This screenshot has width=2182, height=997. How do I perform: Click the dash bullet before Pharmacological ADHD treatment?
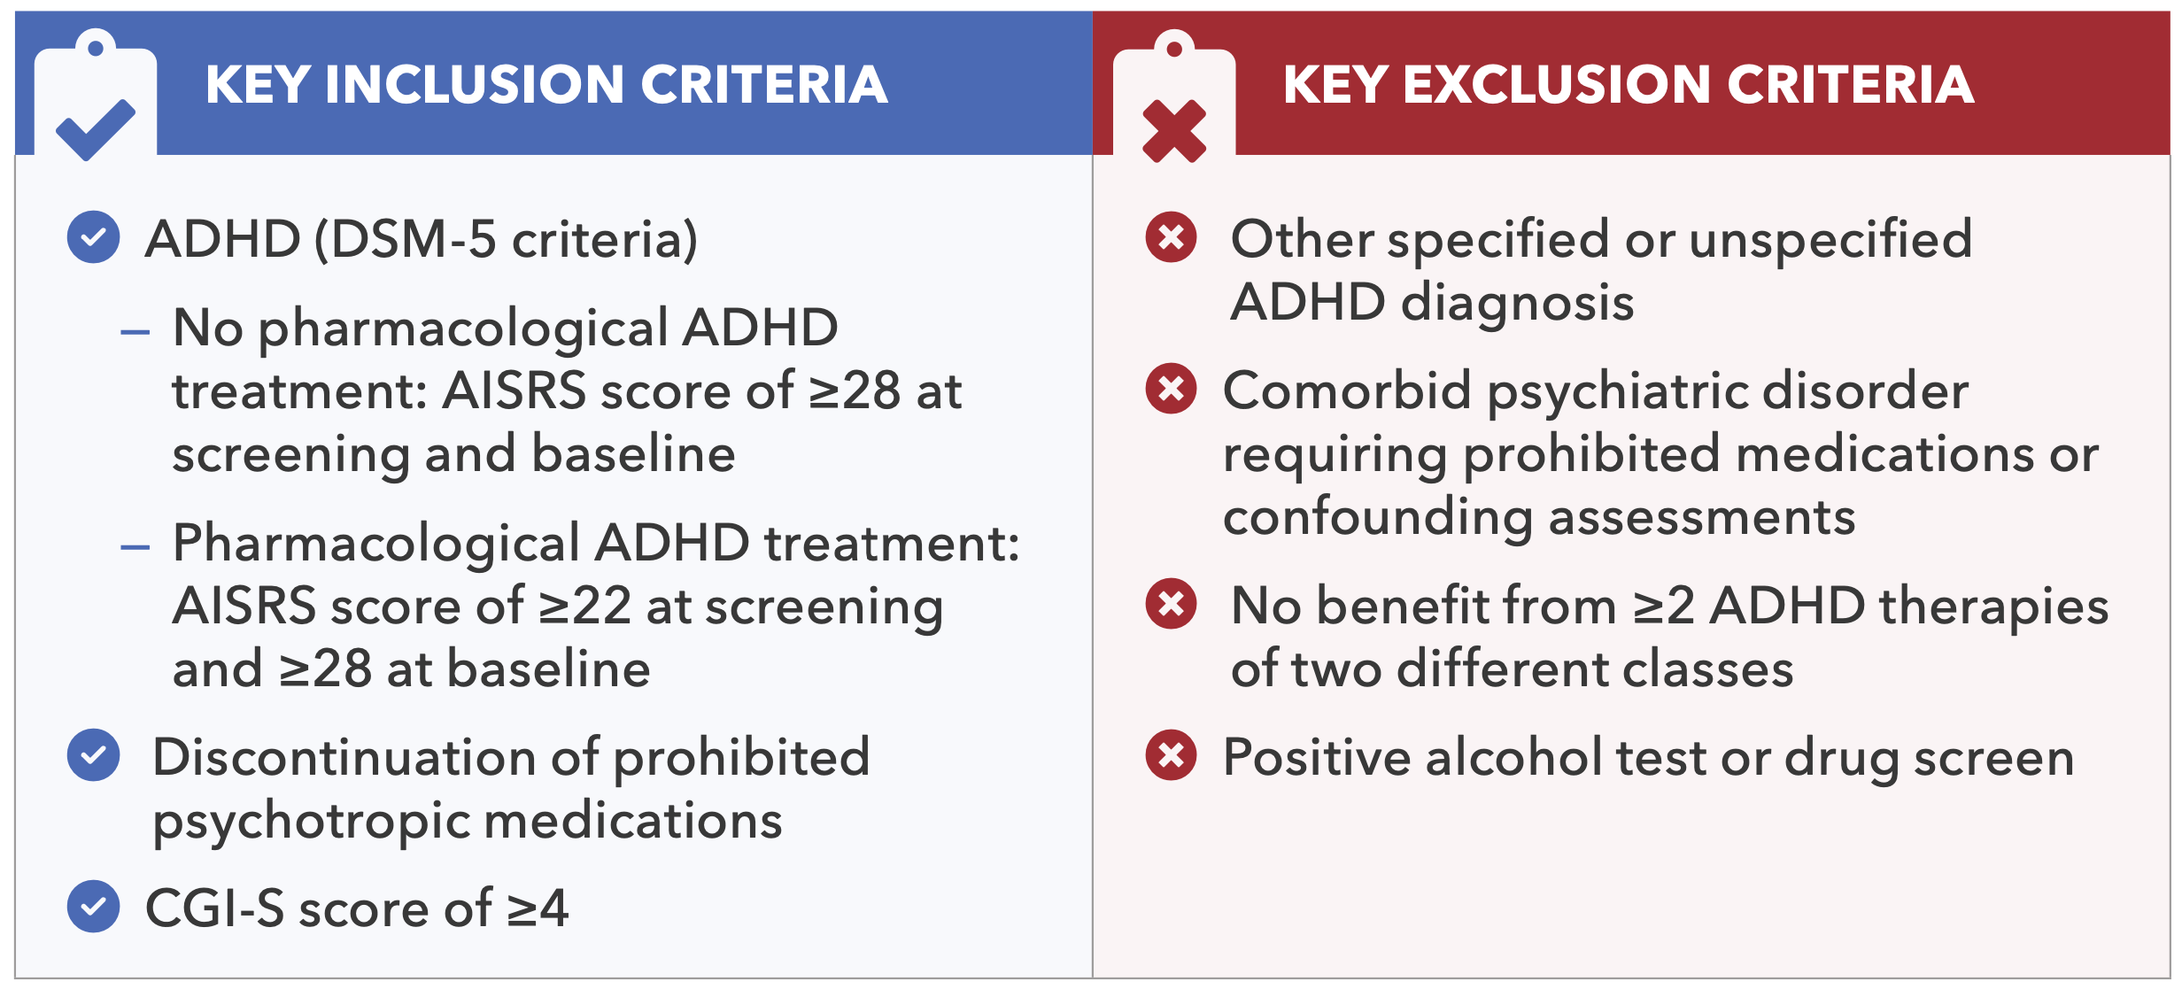pos(135,548)
